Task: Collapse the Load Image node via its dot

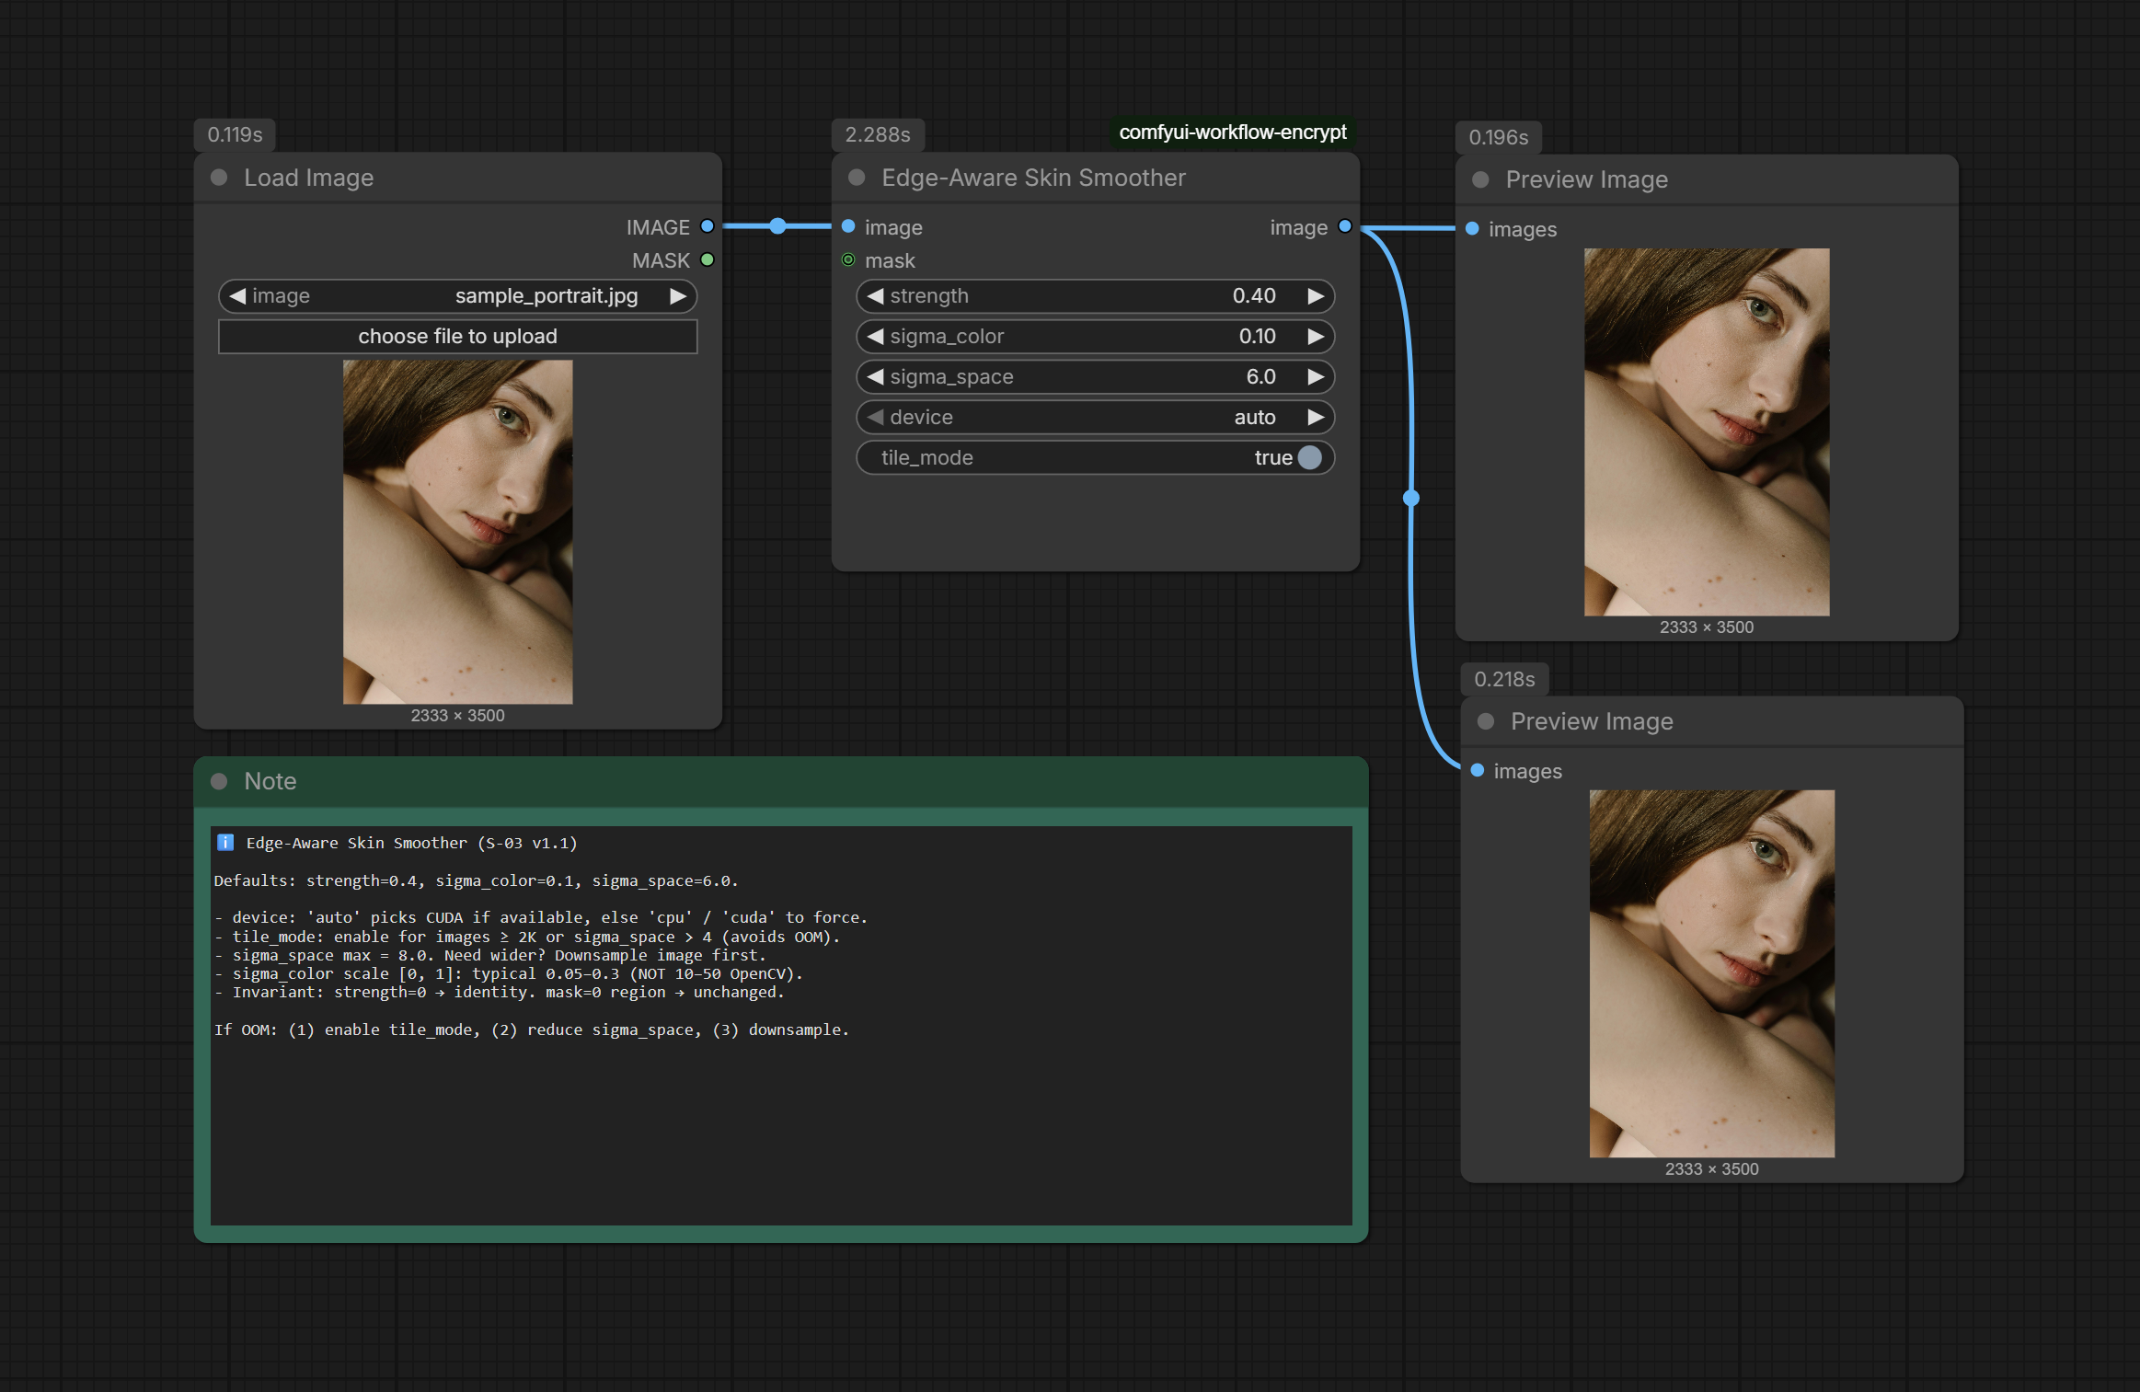Action: (219, 178)
